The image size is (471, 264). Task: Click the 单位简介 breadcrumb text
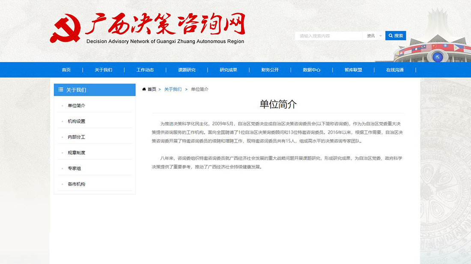(x=200, y=89)
